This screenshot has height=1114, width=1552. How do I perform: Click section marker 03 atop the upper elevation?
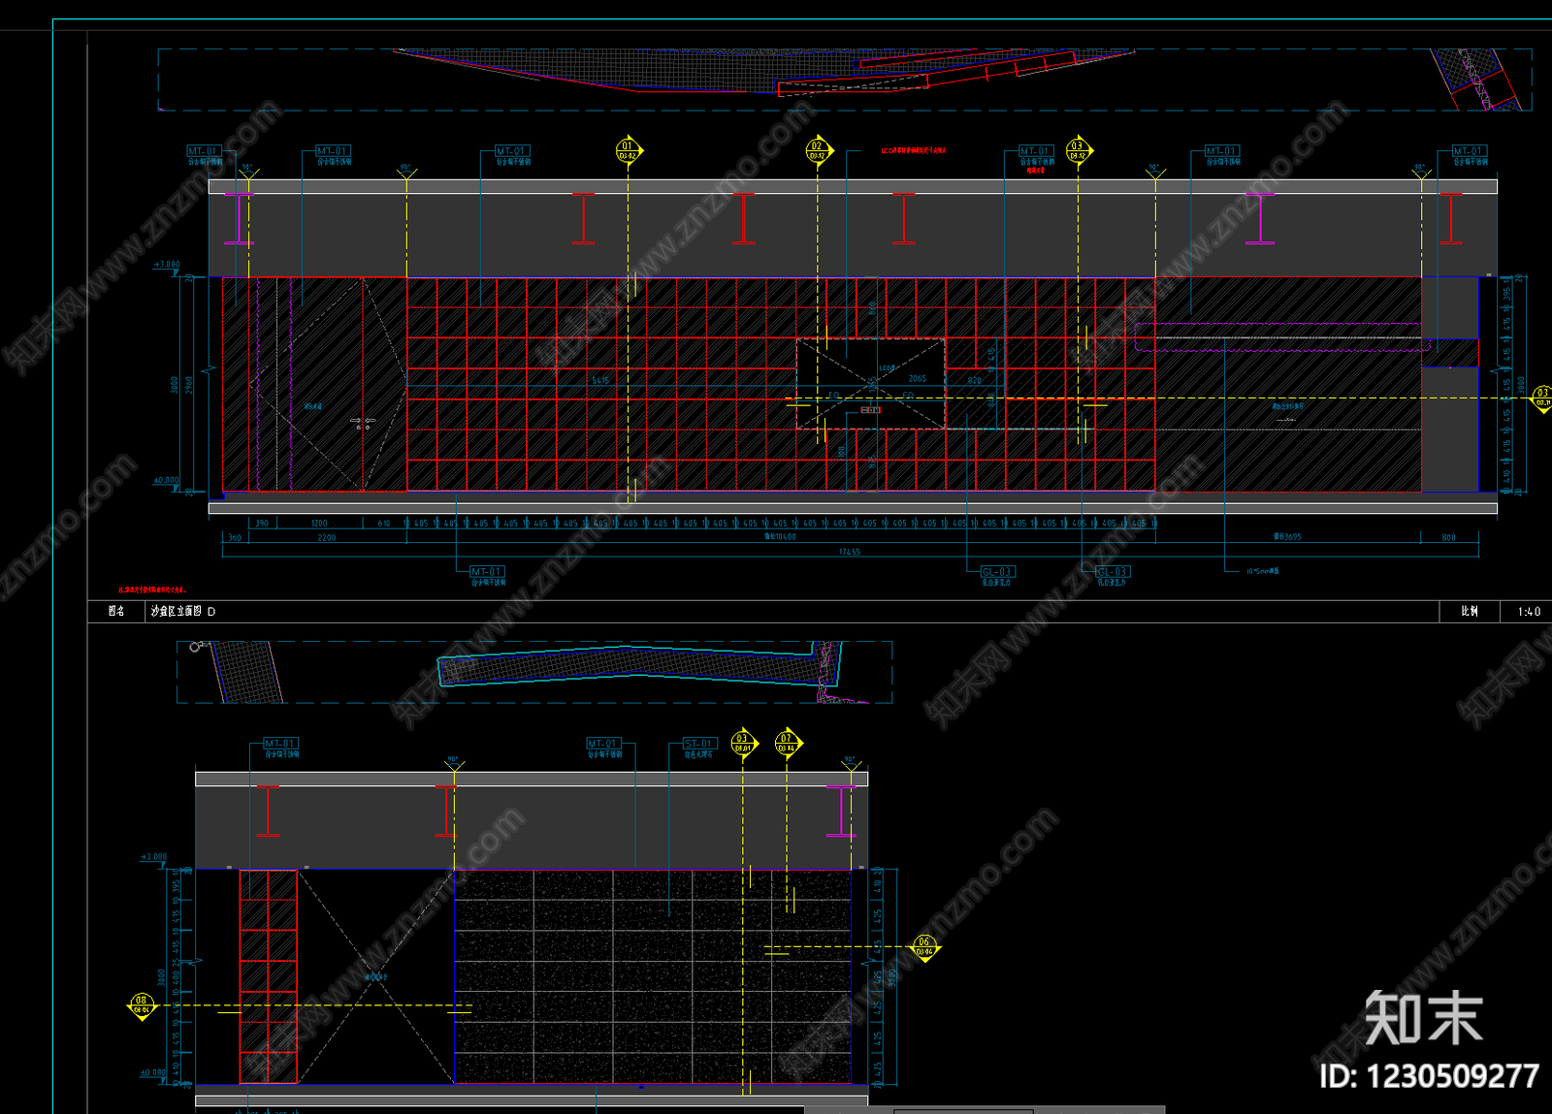[1078, 151]
